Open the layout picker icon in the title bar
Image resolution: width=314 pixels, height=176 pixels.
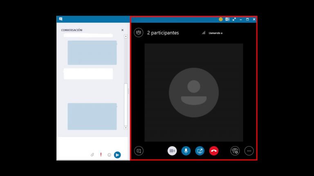227,20
